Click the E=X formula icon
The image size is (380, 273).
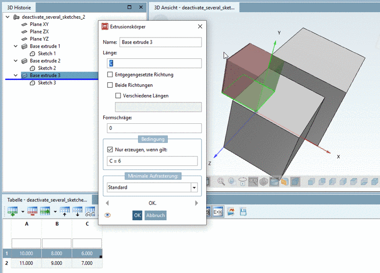click(x=218, y=212)
